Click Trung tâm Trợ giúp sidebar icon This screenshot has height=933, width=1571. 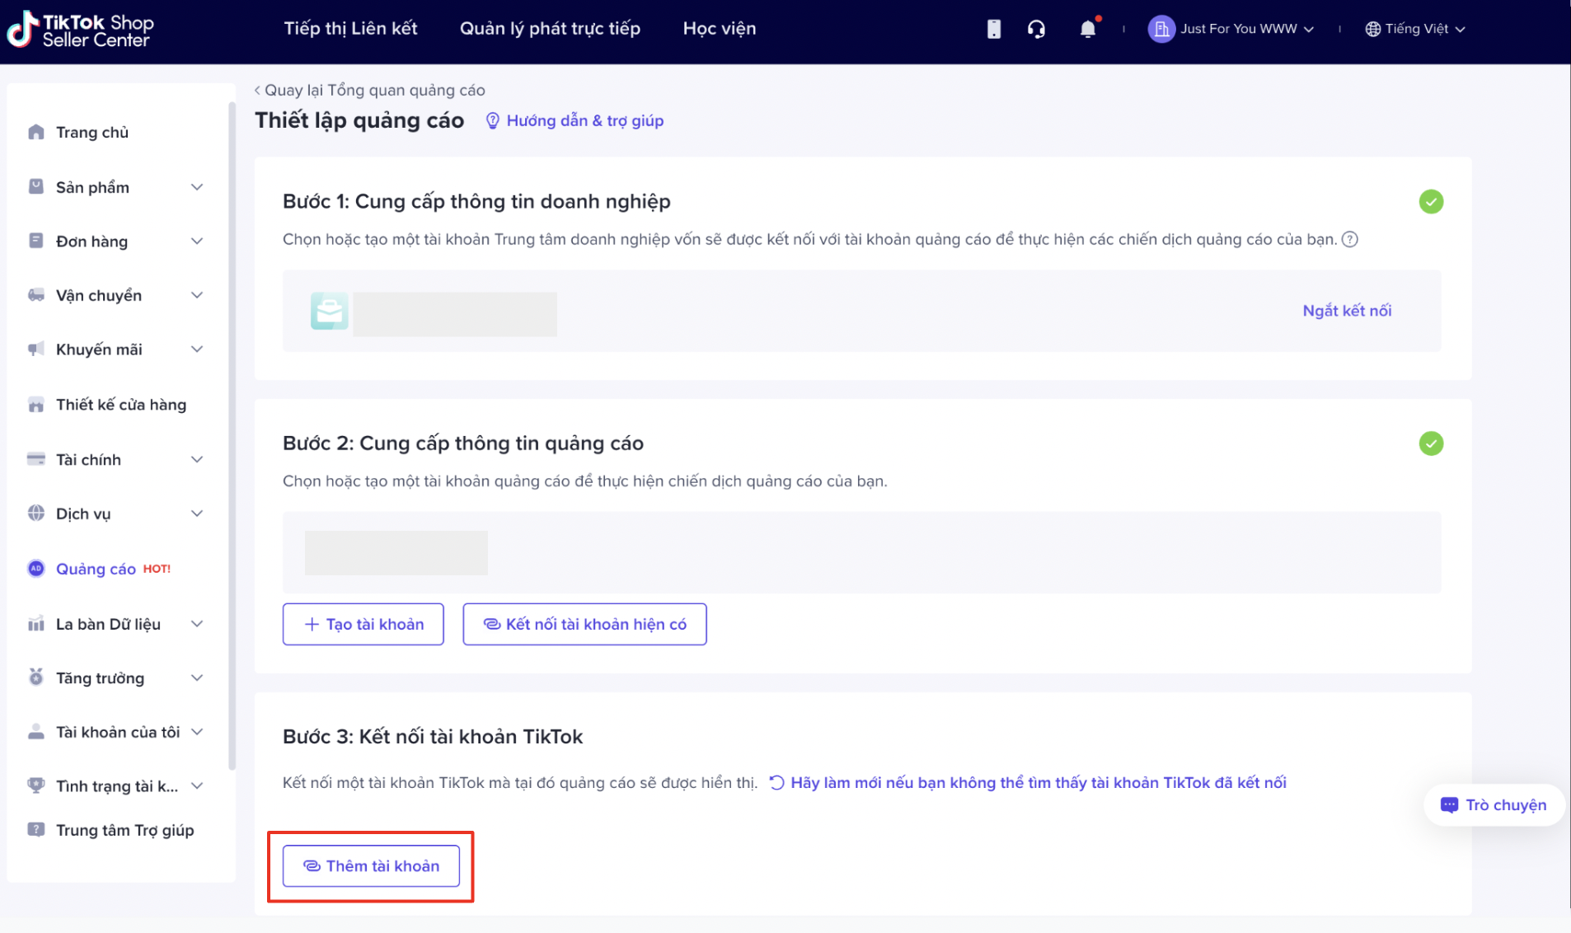[x=36, y=830]
